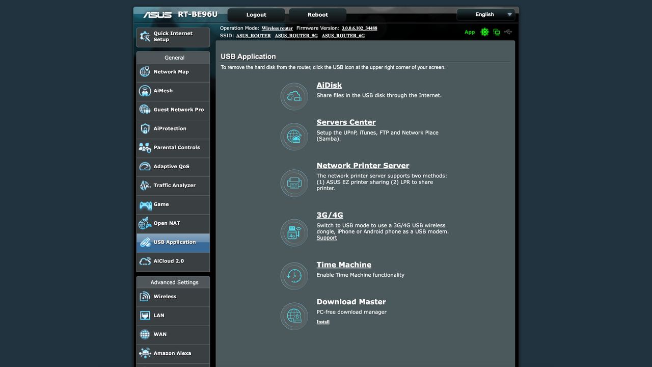Click the AiDisk cloud icon

coord(294,96)
